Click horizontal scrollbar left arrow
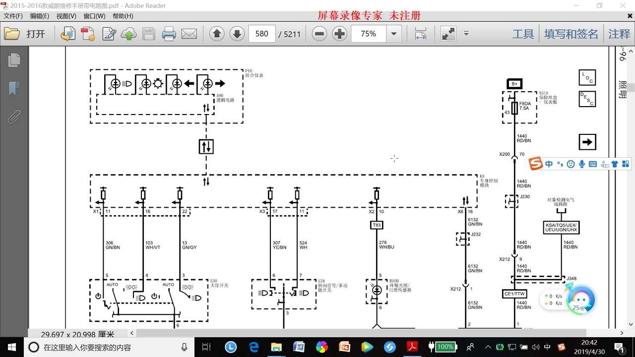The width and height of the screenshot is (635, 357). click(x=132, y=334)
